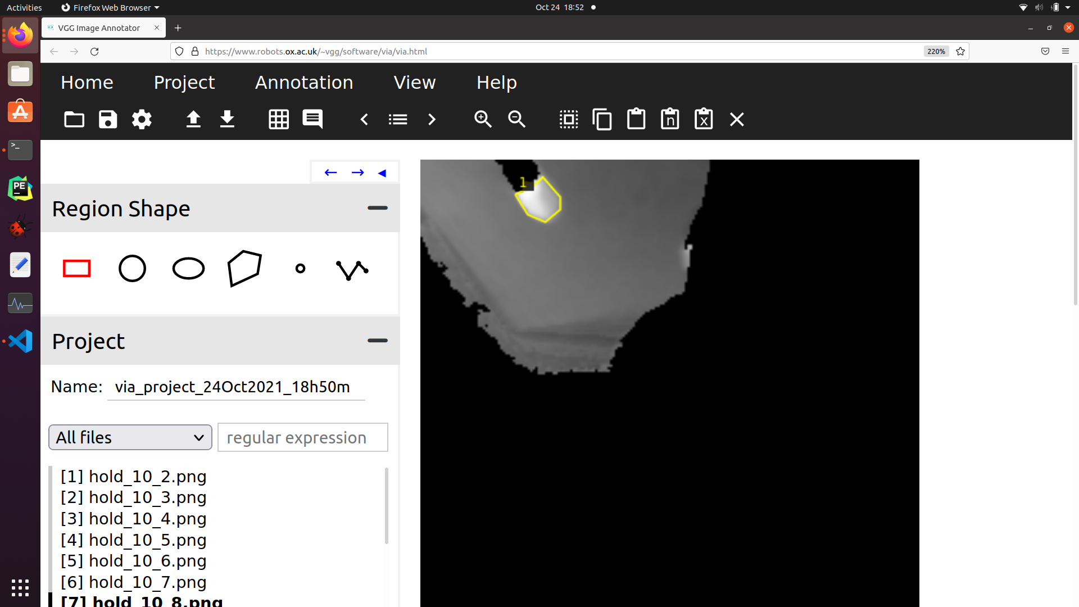
Task: Paste regions to multiple images icon
Action: pyautogui.click(x=670, y=119)
